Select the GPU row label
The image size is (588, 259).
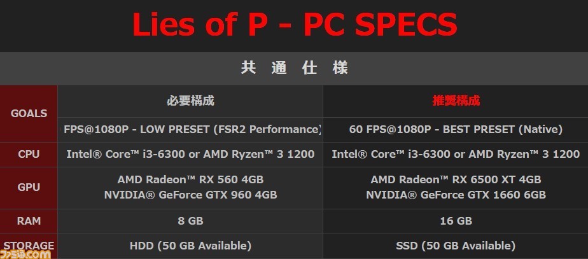point(29,188)
